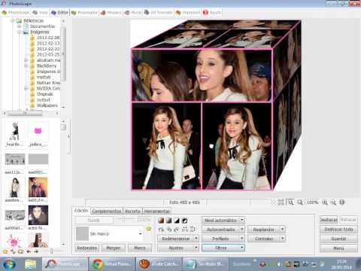This screenshot has height=271, width=361.
Task: Switch to the Recorte tab
Action: point(132,211)
